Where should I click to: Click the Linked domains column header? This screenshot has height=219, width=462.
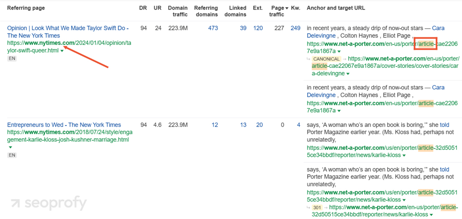(x=235, y=11)
